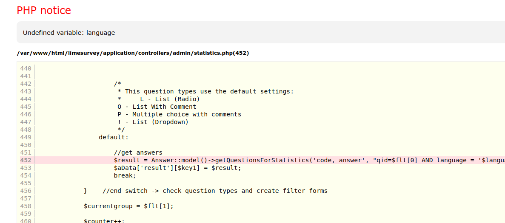Click the "Undefined variable: language" message

pyautogui.click(x=68, y=33)
